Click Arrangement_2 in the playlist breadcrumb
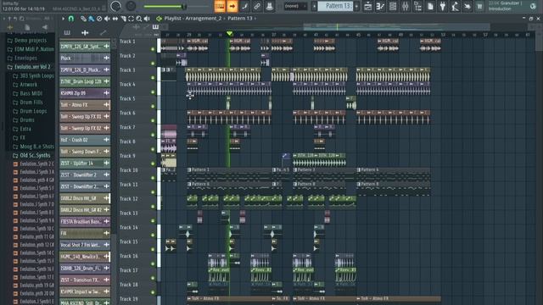The image size is (543, 305). [x=203, y=19]
